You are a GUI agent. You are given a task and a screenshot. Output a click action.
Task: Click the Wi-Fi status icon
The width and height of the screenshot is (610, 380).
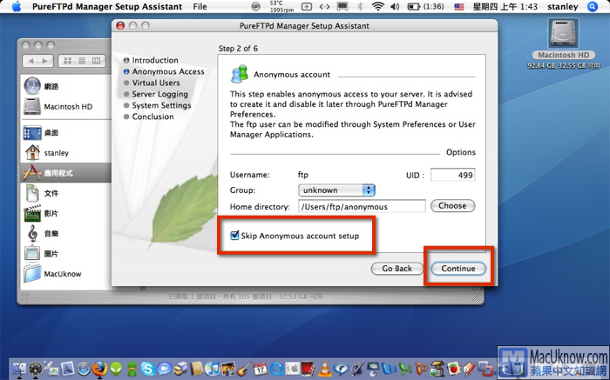point(377,7)
